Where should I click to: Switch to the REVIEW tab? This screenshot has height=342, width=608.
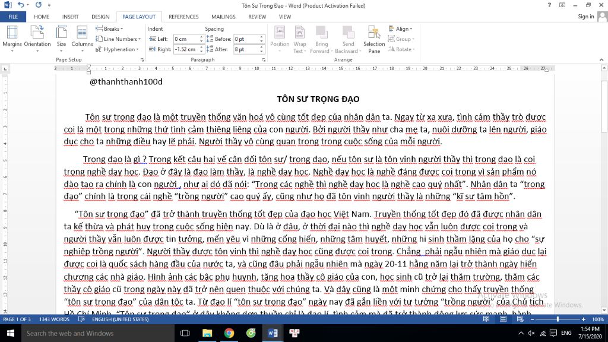(x=257, y=17)
